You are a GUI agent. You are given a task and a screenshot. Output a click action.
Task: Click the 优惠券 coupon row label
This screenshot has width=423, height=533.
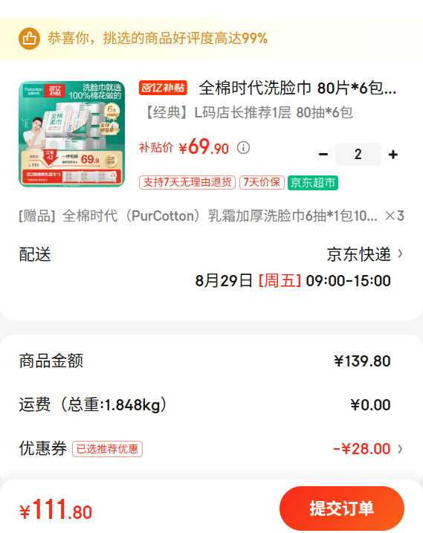[43, 449]
